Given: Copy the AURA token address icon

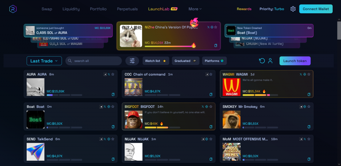Looking at the screenshot, I should (113, 94).
